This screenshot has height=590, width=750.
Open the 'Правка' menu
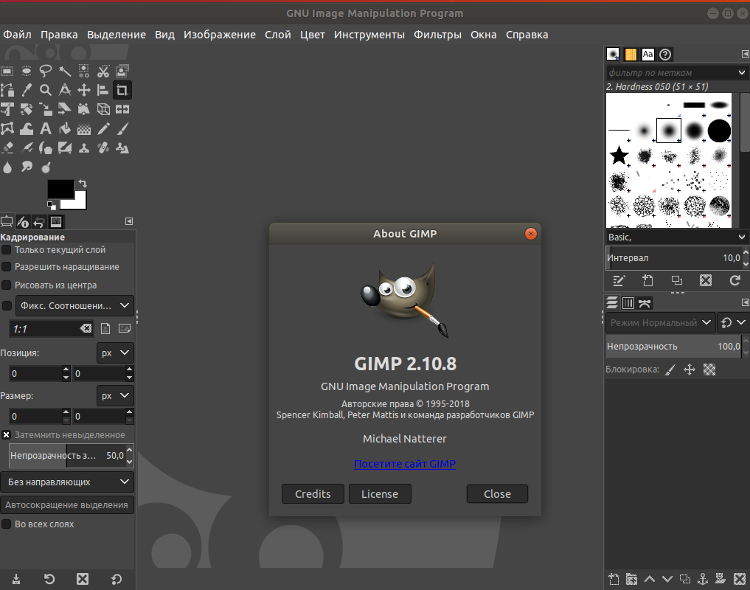59,35
